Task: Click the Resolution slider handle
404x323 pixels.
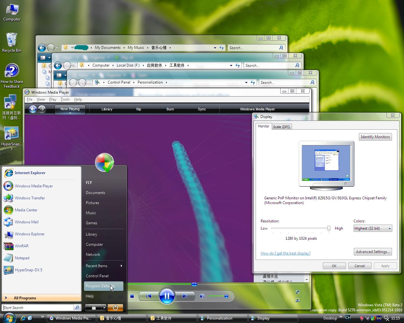Action: pyautogui.click(x=329, y=228)
